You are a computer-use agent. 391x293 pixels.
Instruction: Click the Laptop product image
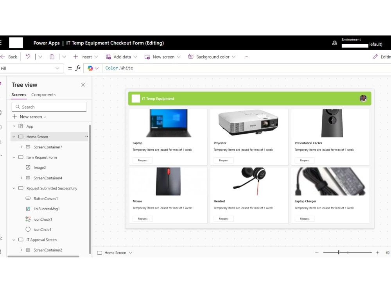click(x=169, y=123)
